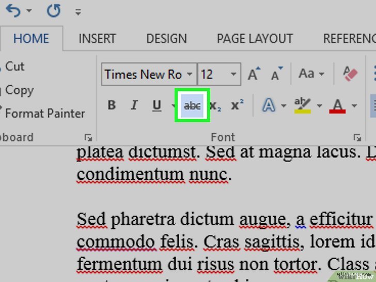Click the Repeat/Redo icon

point(54,11)
